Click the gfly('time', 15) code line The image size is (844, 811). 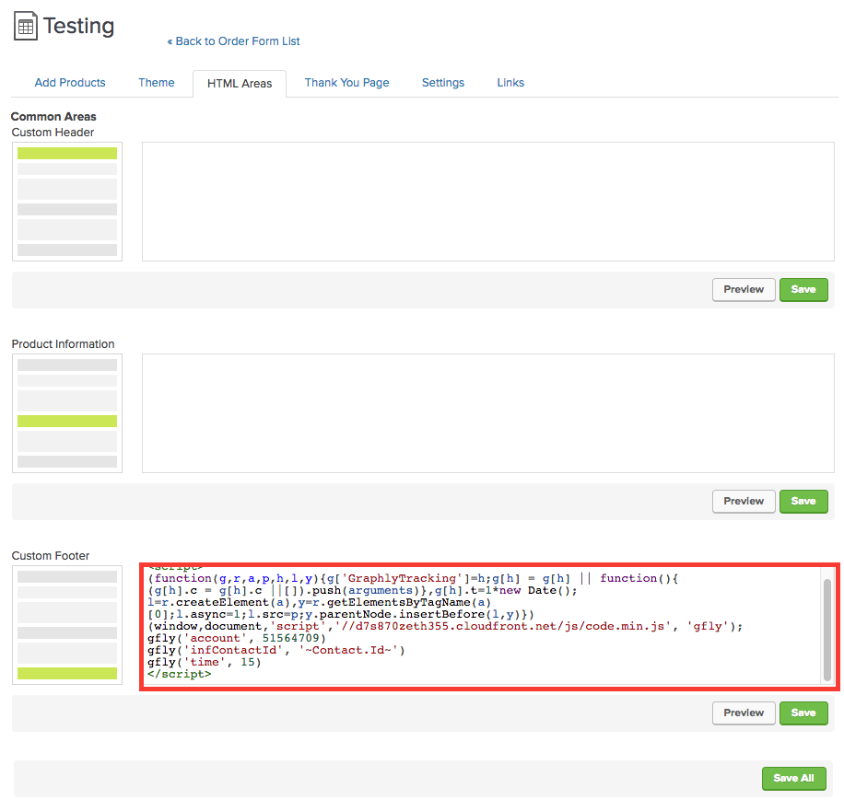[x=205, y=662]
